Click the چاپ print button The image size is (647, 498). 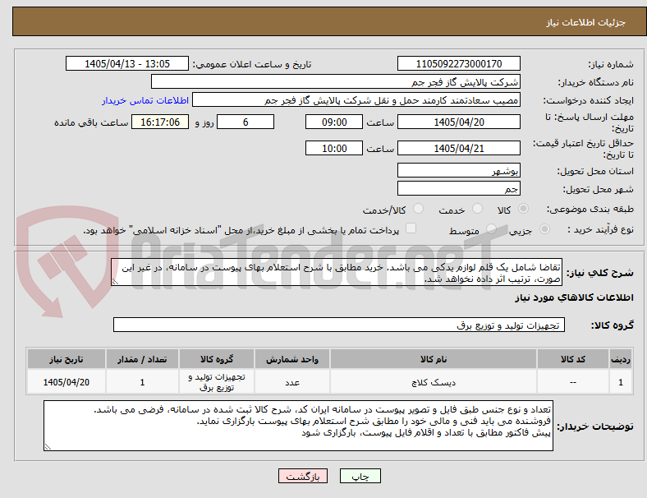[x=360, y=476]
